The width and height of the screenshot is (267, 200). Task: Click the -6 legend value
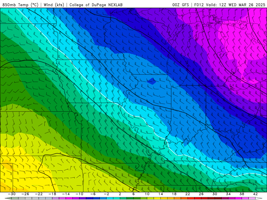coord(93,194)
